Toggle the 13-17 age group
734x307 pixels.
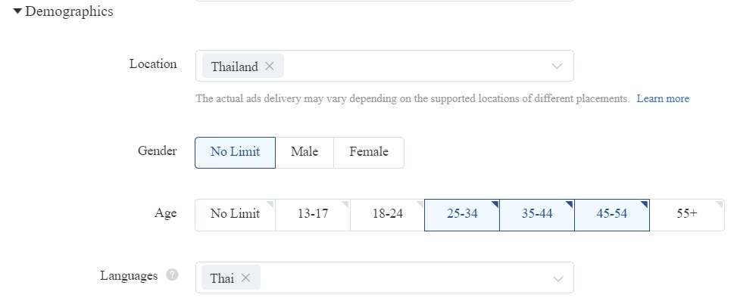coord(313,215)
